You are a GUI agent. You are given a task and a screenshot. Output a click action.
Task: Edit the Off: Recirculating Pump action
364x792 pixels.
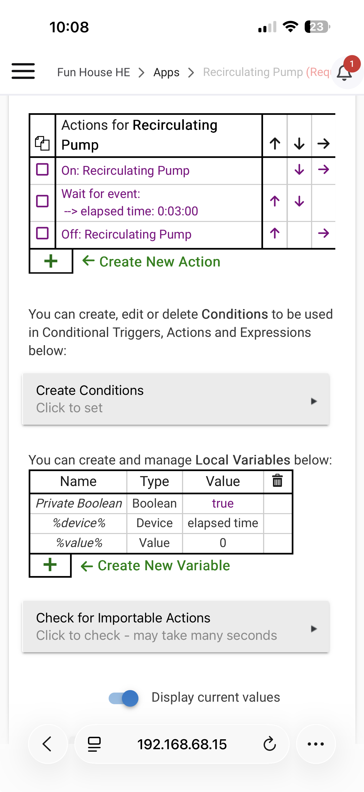point(127,234)
